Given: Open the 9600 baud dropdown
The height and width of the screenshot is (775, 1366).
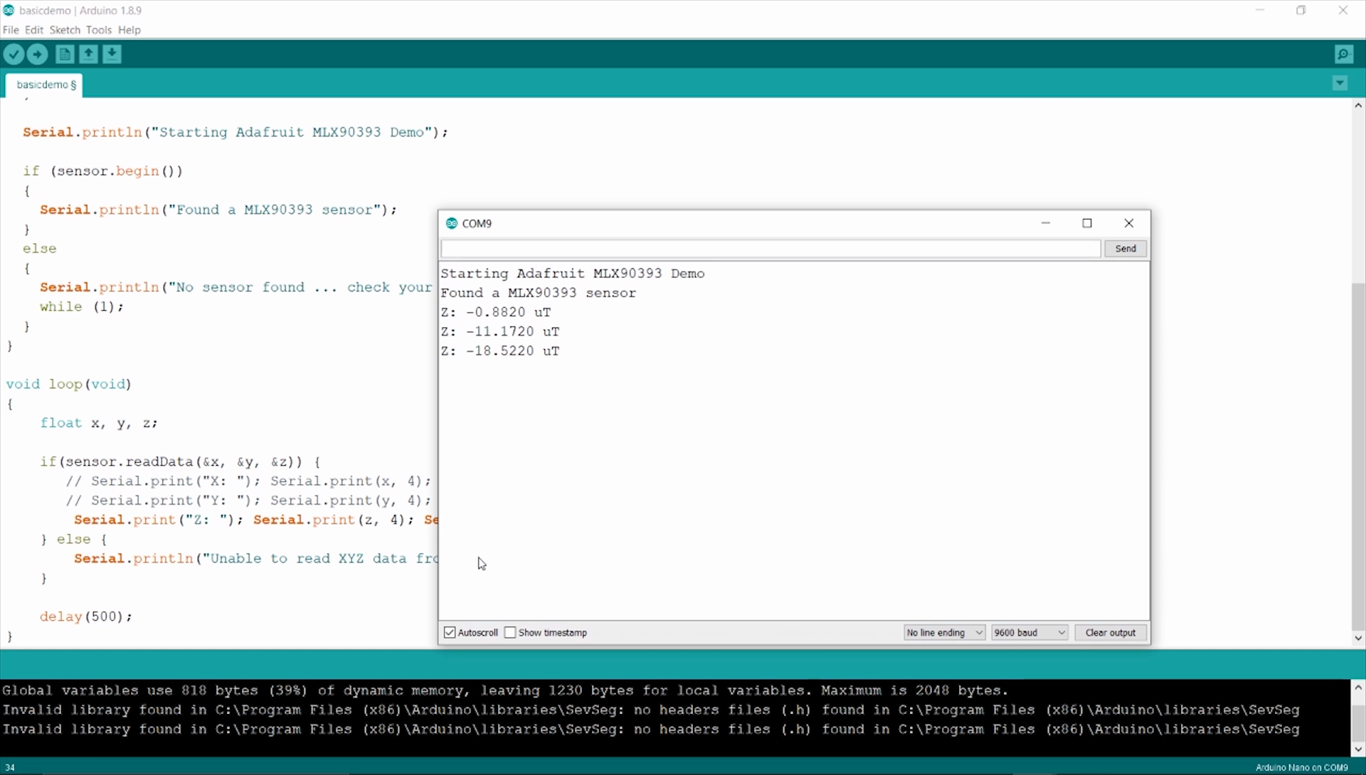Looking at the screenshot, I should point(1029,633).
